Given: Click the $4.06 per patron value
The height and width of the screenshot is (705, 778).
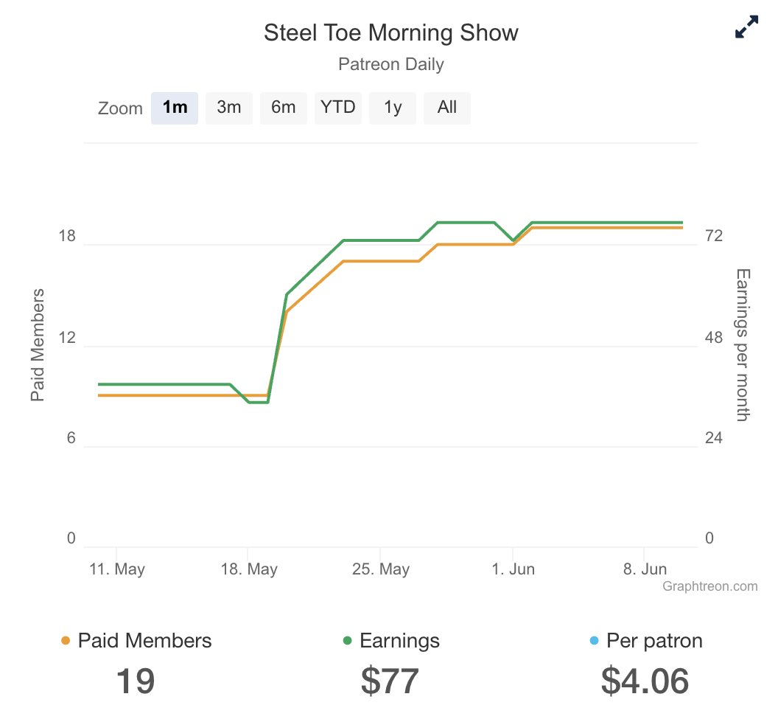Looking at the screenshot, I should tap(645, 681).
